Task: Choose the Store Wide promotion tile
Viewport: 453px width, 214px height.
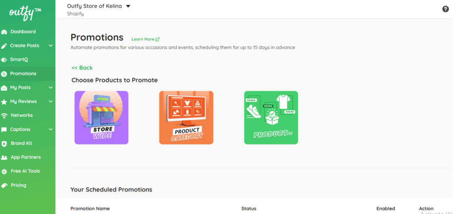Action: click(x=101, y=117)
